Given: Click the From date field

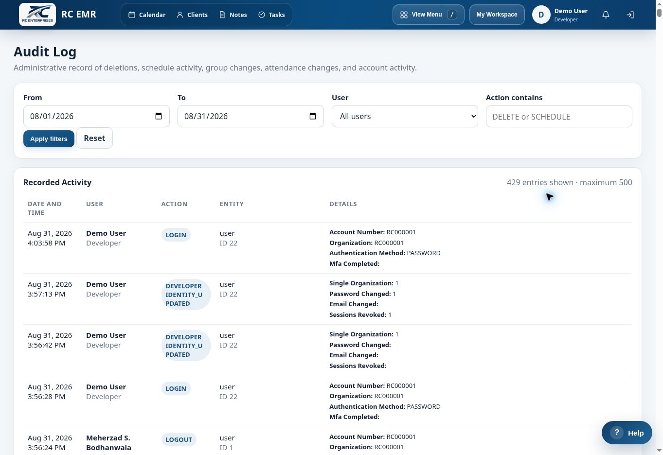Looking at the screenshot, I should 96,116.
